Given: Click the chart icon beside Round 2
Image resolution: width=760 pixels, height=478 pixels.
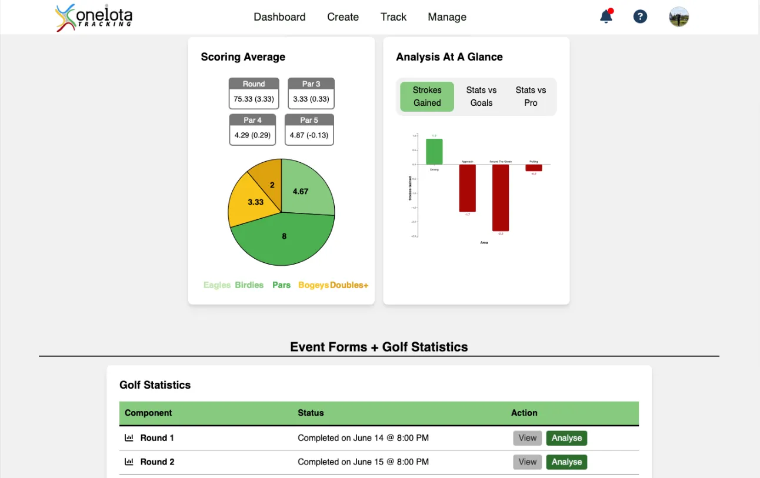Looking at the screenshot, I should pyautogui.click(x=129, y=462).
